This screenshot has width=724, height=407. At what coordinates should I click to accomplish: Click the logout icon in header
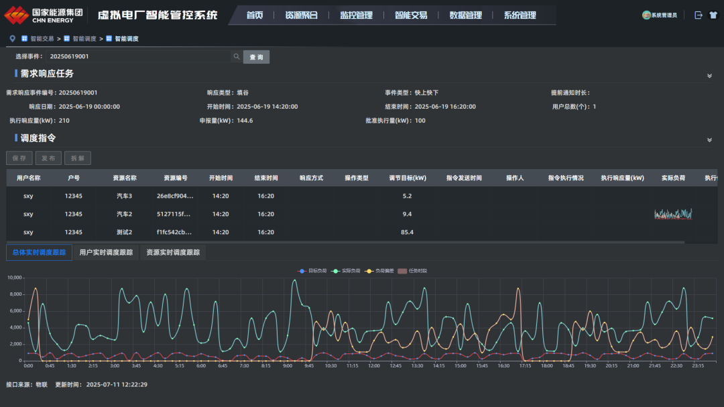coord(699,15)
